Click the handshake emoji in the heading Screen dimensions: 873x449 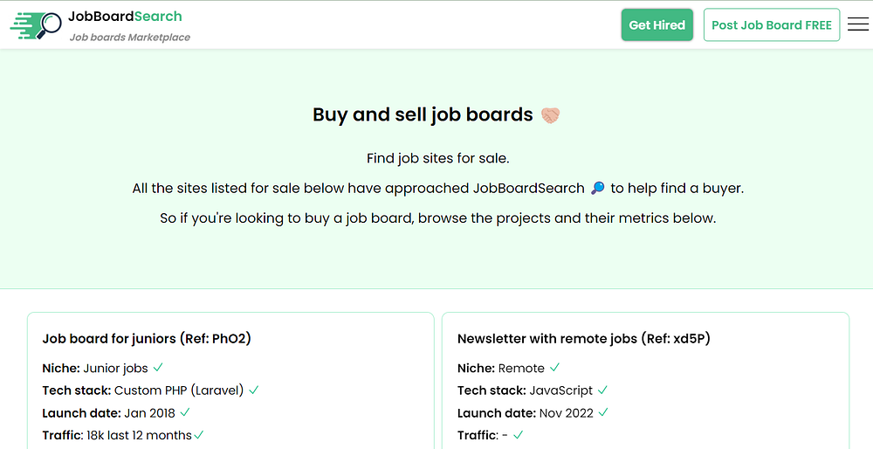click(550, 115)
